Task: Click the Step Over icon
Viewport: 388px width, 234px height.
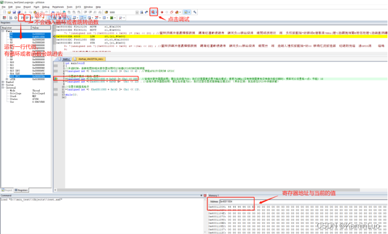Action: point(27,18)
